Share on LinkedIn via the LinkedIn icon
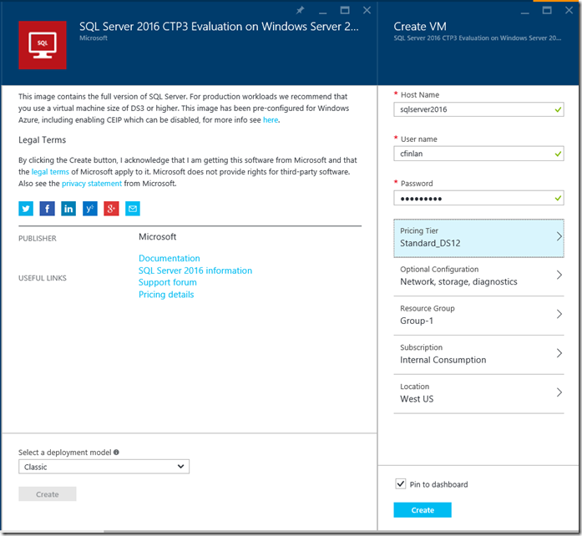The width and height of the screenshot is (582, 536). pyautogui.click(x=68, y=209)
